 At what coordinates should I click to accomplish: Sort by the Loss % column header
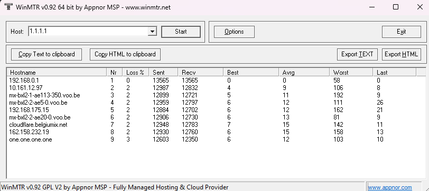tap(135, 72)
